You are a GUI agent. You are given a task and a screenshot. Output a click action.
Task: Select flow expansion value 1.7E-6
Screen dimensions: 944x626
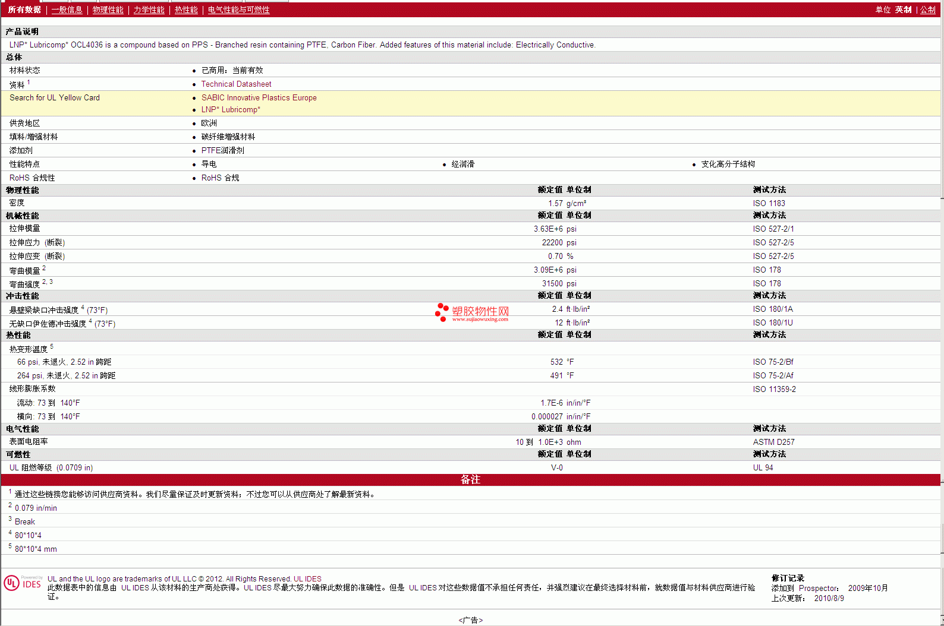point(552,403)
